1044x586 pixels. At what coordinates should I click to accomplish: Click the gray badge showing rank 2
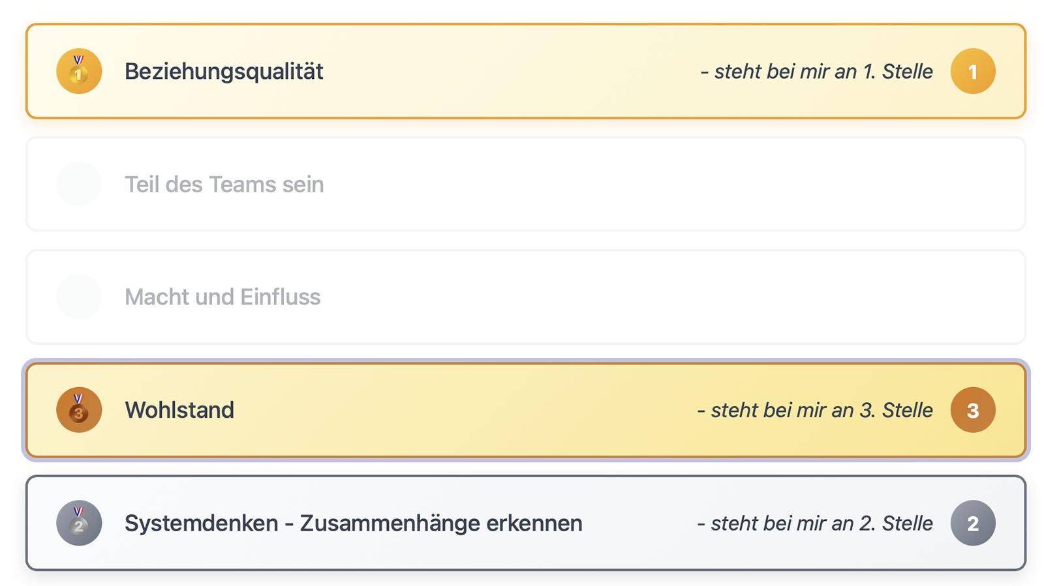973,523
